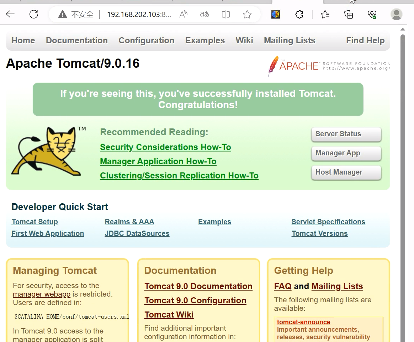
Task: Click the Managing Tomcat heading
Action: 55,270
